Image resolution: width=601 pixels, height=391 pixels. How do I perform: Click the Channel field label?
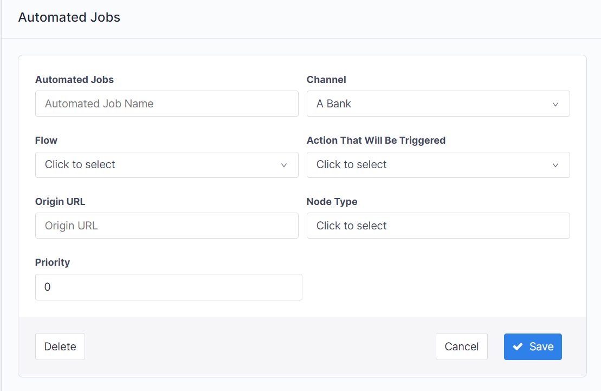pyautogui.click(x=326, y=80)
